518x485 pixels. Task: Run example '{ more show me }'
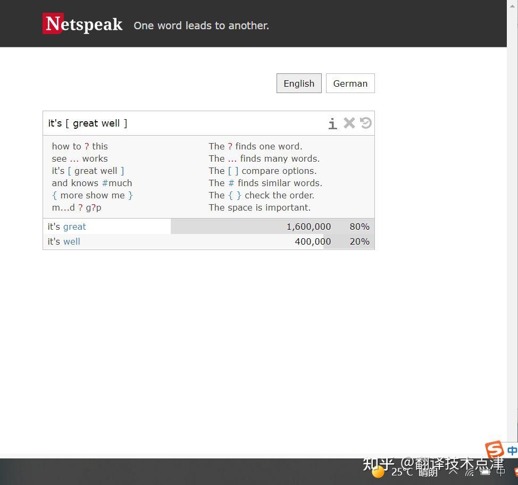(x=92, y=195)
